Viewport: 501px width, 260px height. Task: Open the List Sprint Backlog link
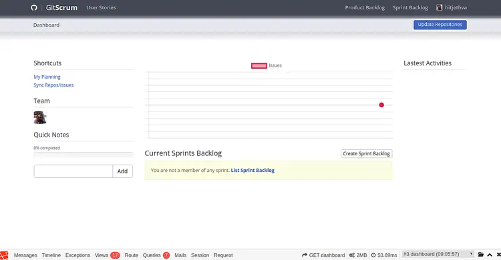pos(253,171)
